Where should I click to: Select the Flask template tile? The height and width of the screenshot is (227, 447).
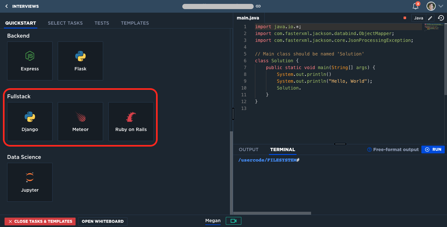click(80, 61)
